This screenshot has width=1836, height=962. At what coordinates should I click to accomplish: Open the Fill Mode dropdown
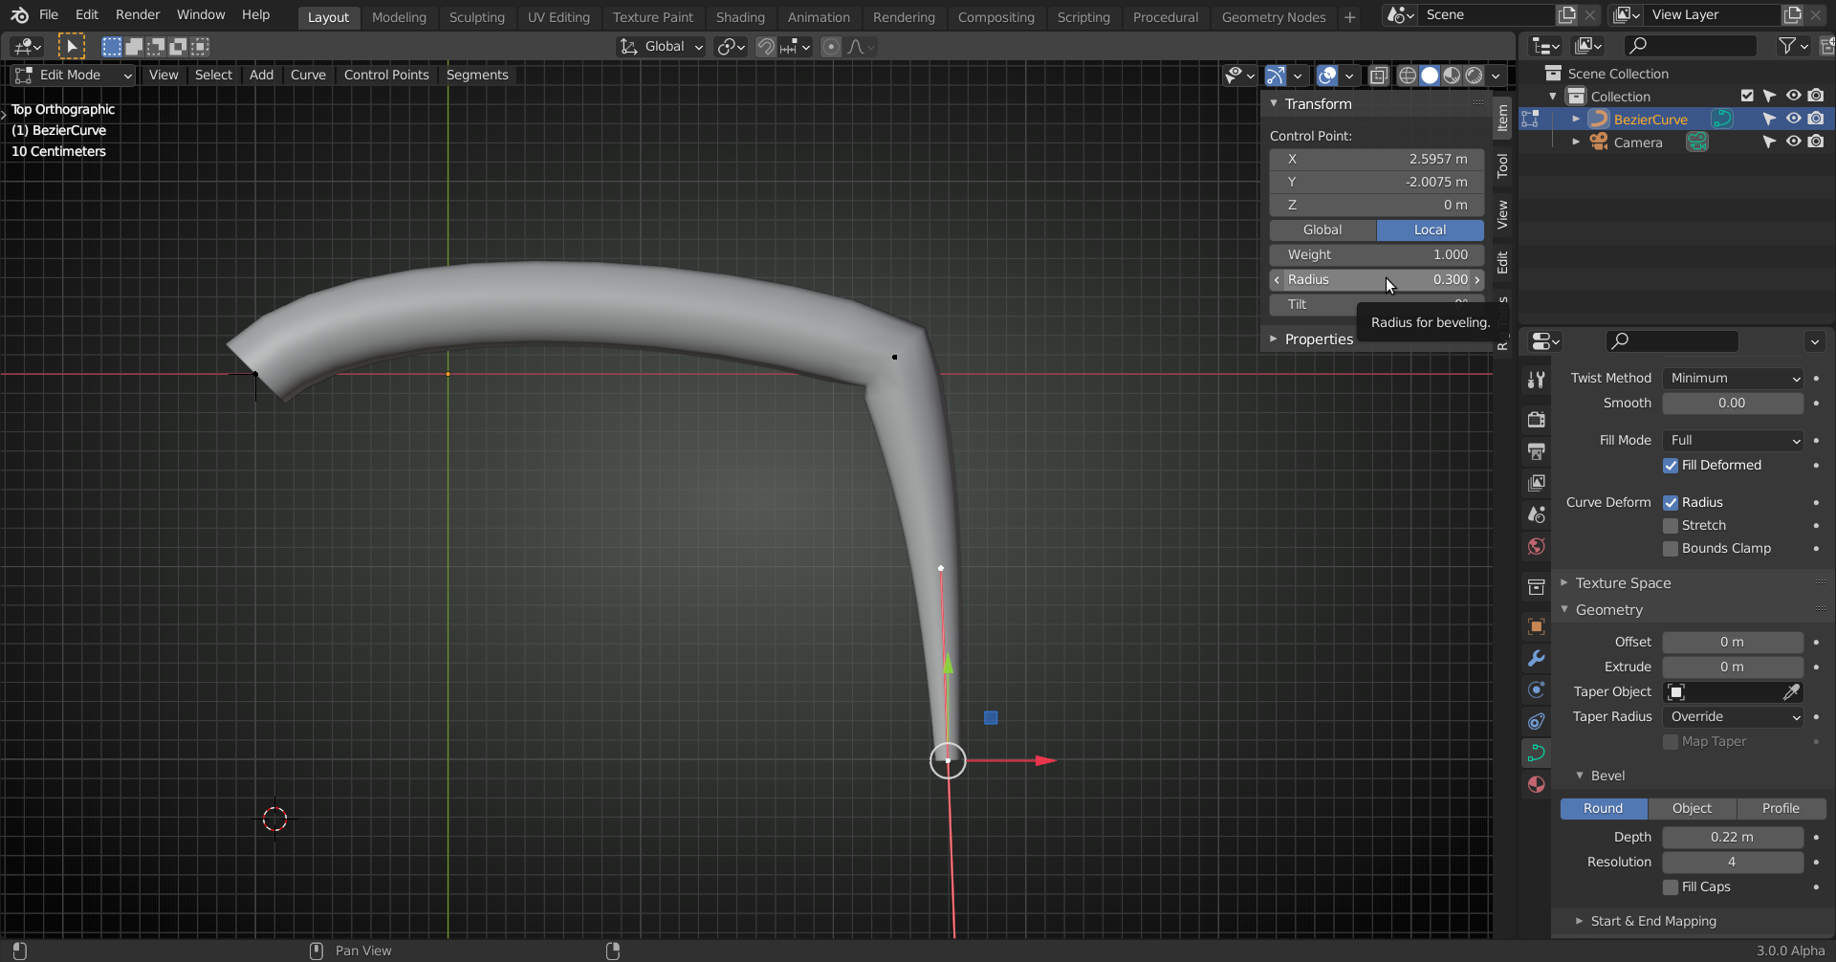[x=1733, y=441]
